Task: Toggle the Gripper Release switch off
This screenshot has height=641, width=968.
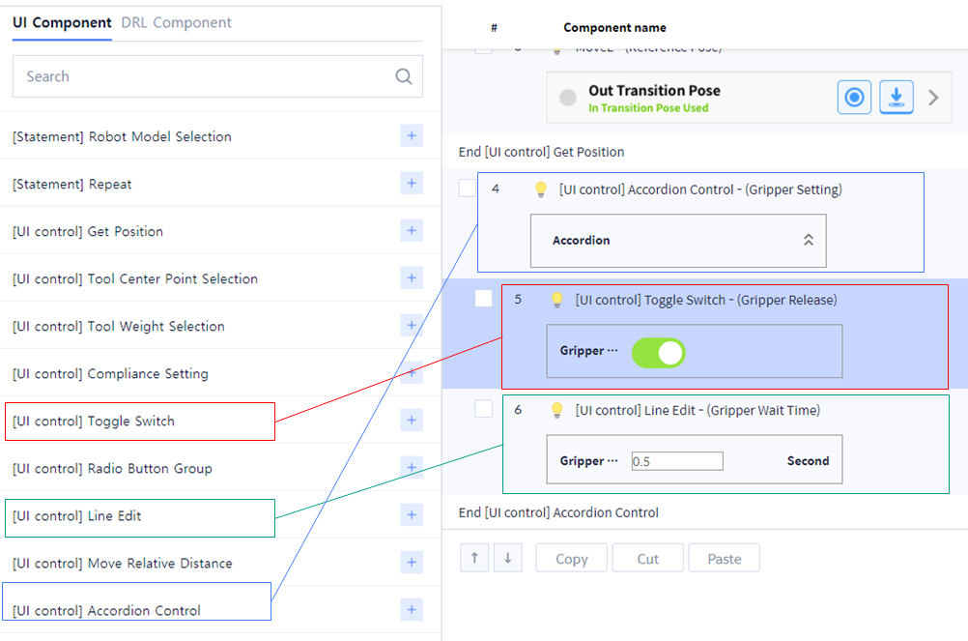Action: pyautogui.click(x=658, y=353)
